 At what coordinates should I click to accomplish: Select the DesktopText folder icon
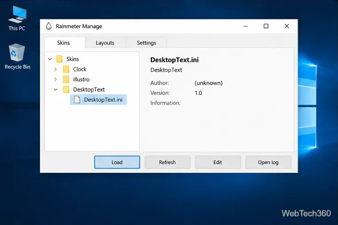click(x=66, y=89)
